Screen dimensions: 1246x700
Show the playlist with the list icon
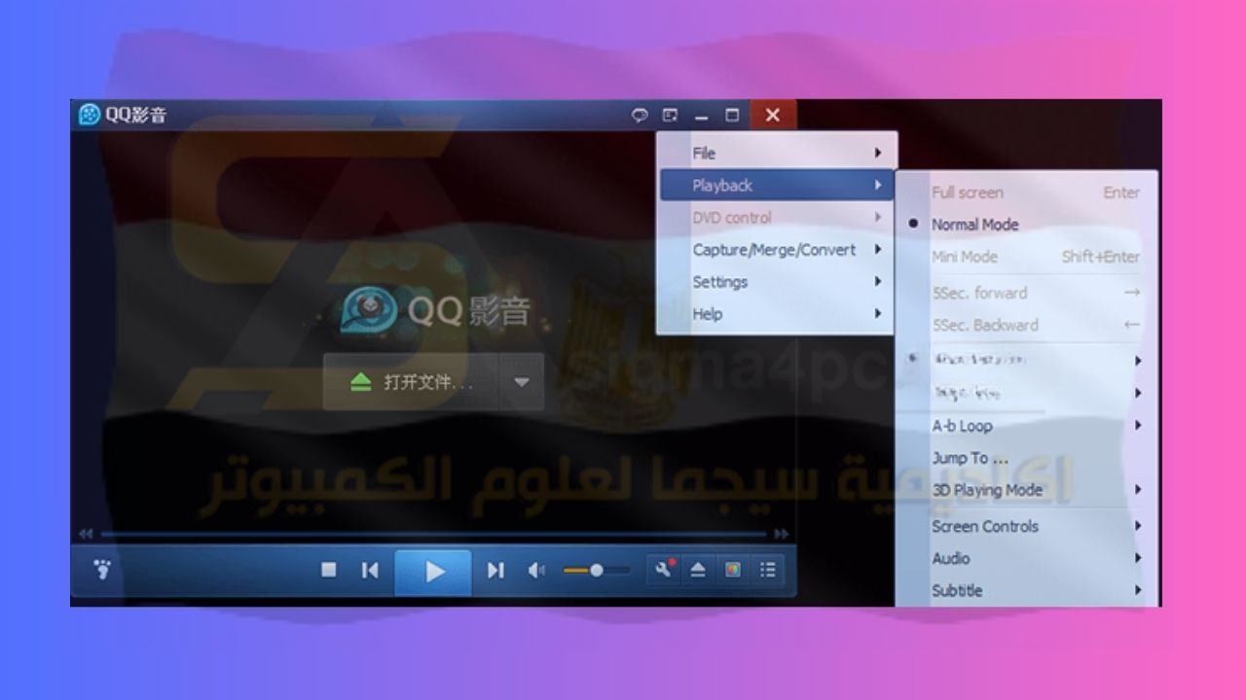tap(768, 570)
